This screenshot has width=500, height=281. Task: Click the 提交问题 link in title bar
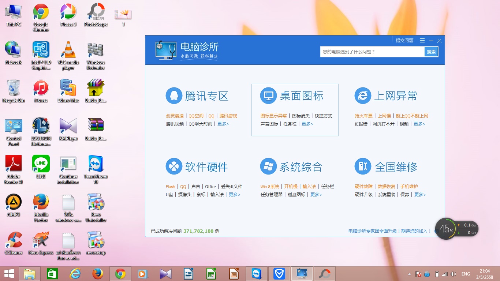tap(404, 41)
